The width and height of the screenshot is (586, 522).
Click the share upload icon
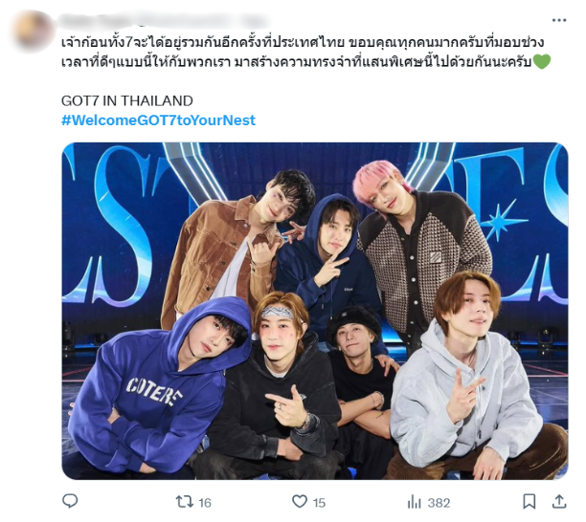point(559,501)
